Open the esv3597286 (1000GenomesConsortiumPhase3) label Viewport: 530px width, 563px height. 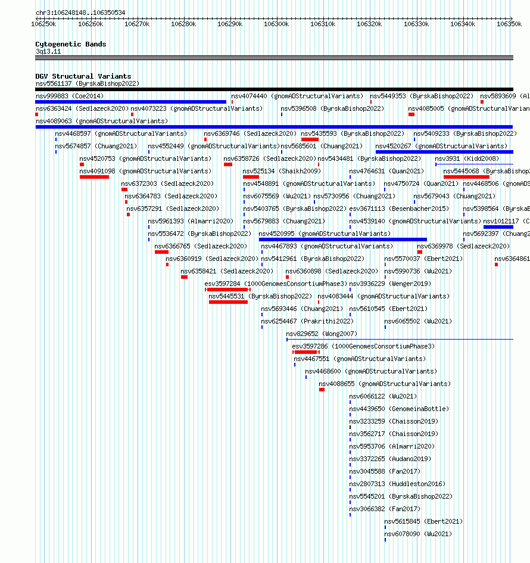(x=363, y=347)
